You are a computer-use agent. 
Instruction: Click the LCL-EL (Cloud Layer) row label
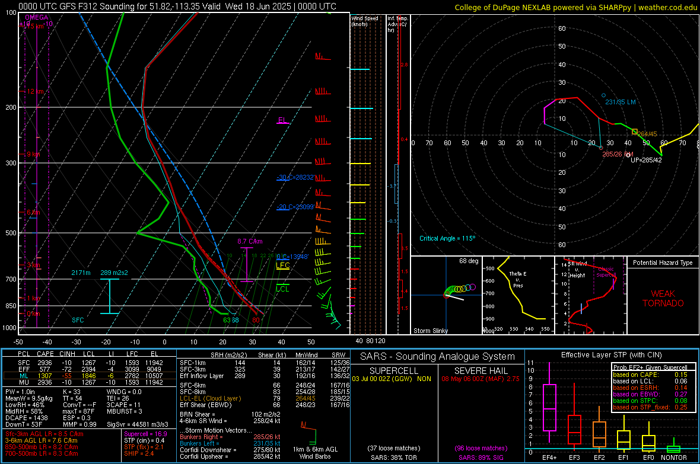[210, 398]
